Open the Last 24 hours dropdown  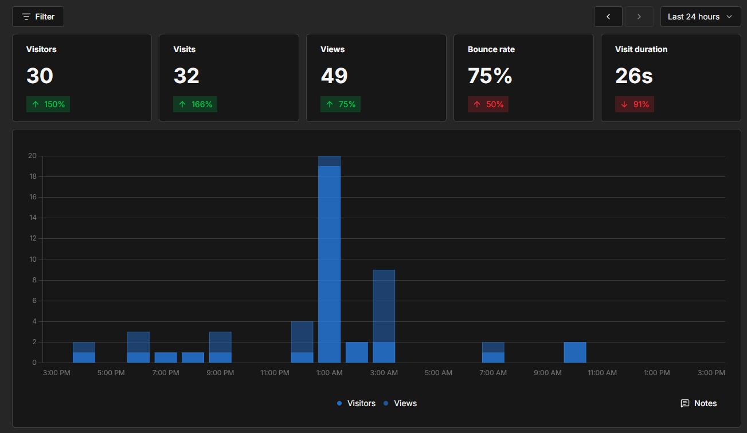tap(701, 17)
